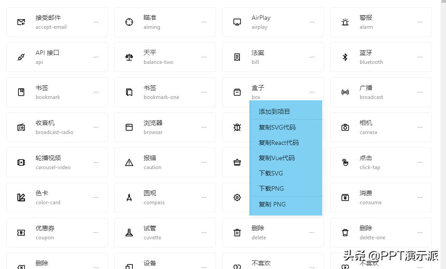Click the 'carousel-video' label text
446x269 pixels.
click(x=53, y=167)
